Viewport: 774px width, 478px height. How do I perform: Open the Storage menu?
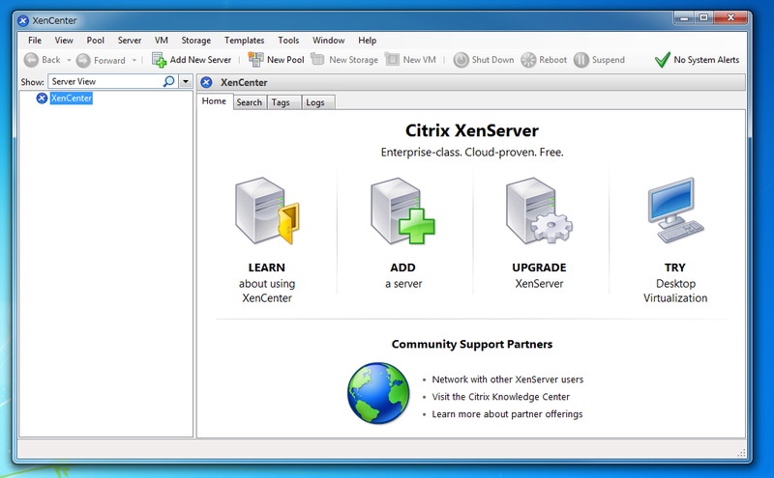pos(196,41)
